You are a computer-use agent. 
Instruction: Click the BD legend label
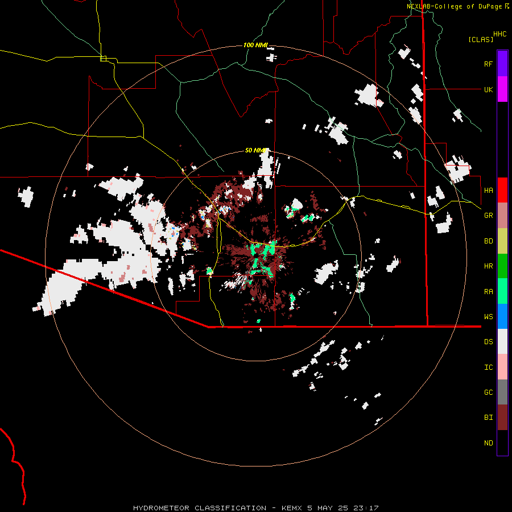coord(488,241)
